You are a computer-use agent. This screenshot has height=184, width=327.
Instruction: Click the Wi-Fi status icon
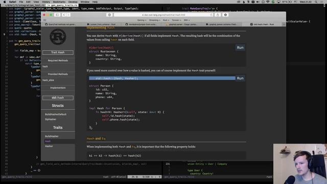(x=268, y=2)
